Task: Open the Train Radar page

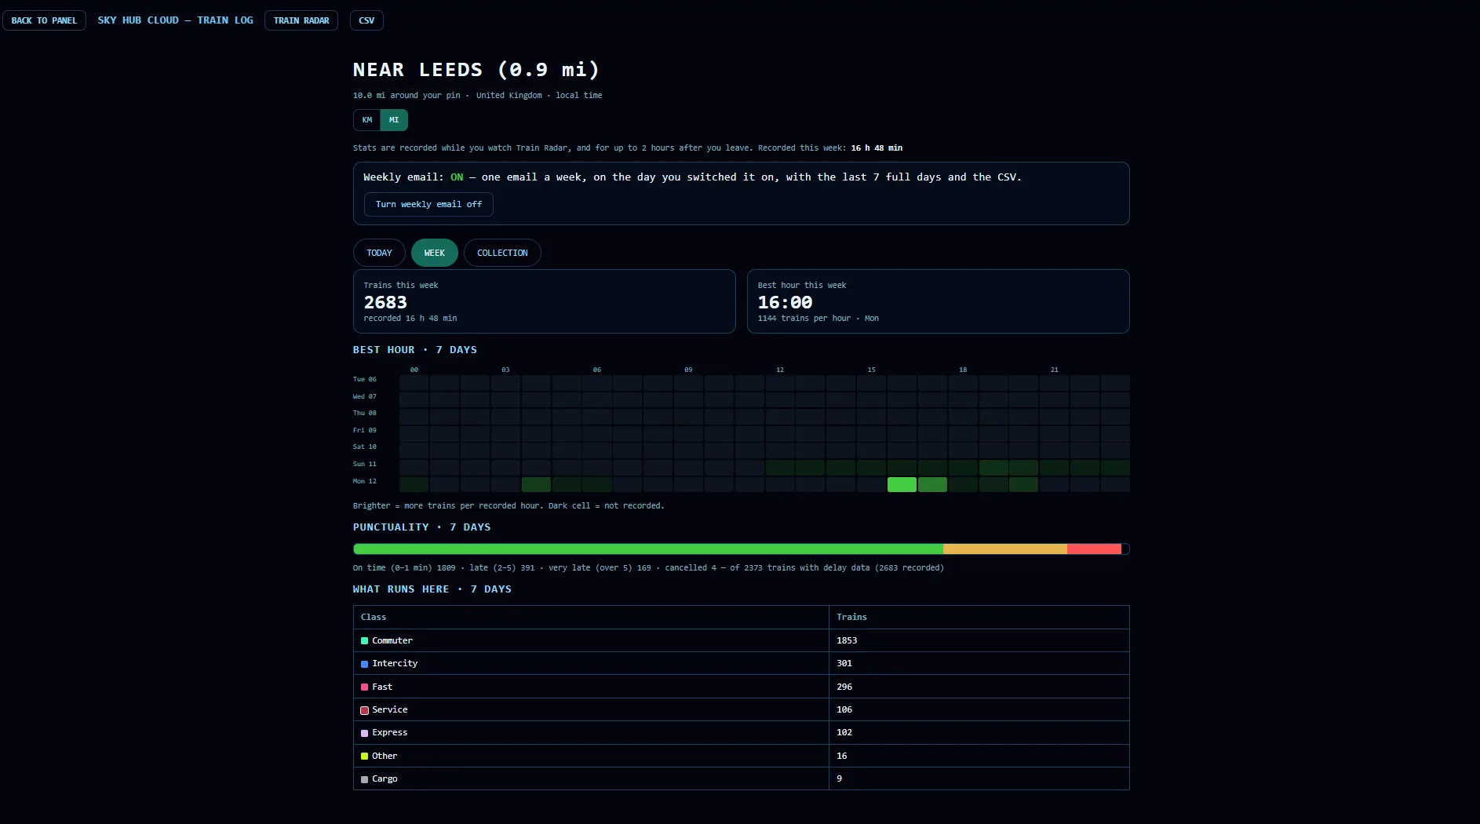Action: pyautogui.click(x=301, y=20)
